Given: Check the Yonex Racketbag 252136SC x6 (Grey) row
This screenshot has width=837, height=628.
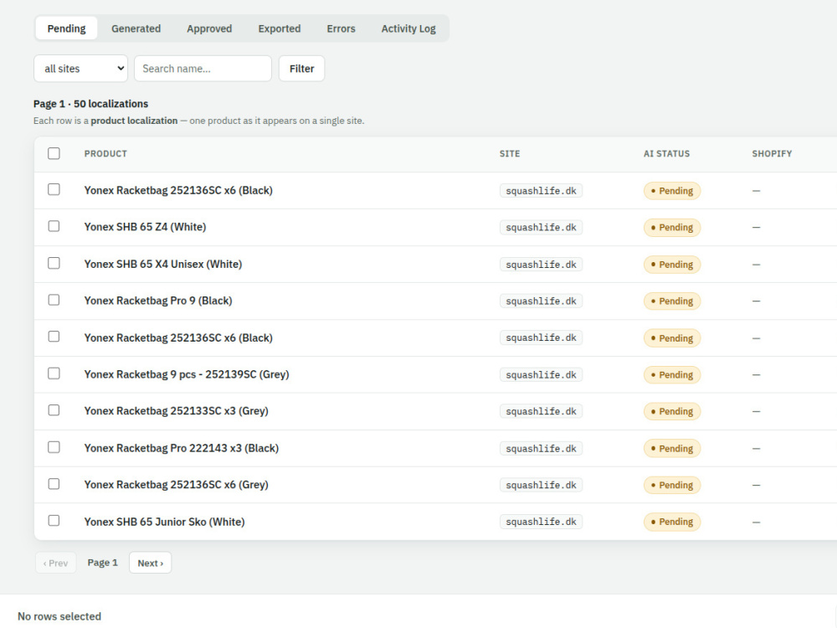Looking at the screenshot, I should click(54, 484).
